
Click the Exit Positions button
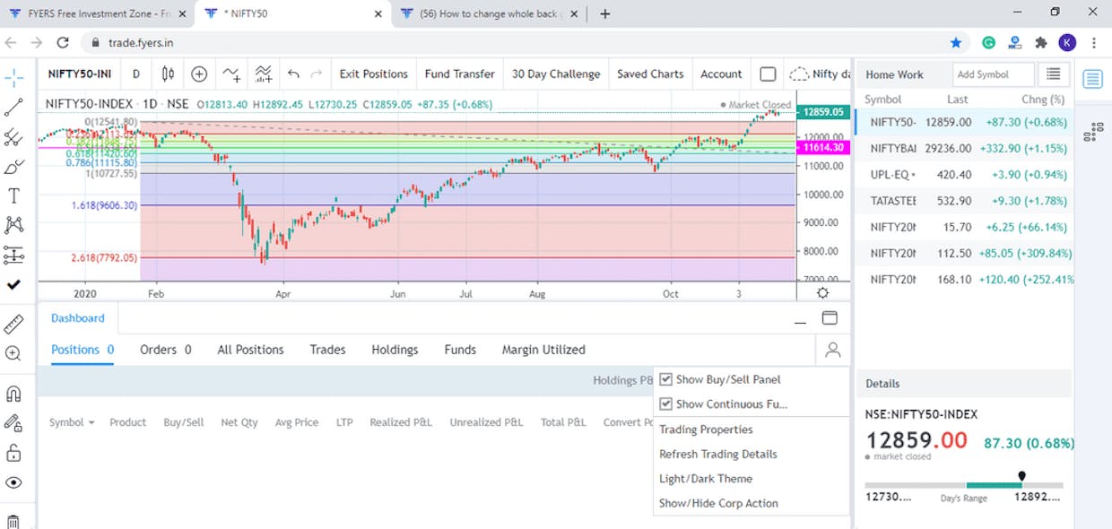(373, 74)
